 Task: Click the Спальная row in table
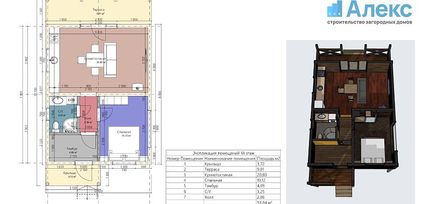click(x=223, y=181)
